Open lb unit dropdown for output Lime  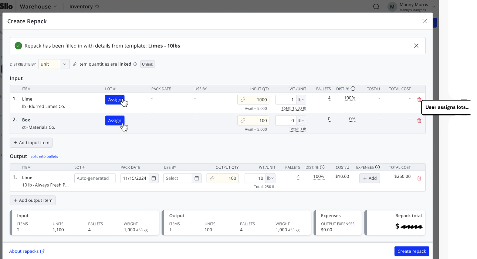tap(270, 178)
